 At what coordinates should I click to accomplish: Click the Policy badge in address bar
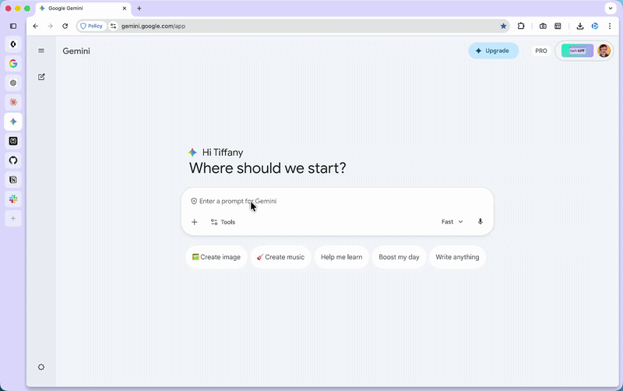pos(91,26)
